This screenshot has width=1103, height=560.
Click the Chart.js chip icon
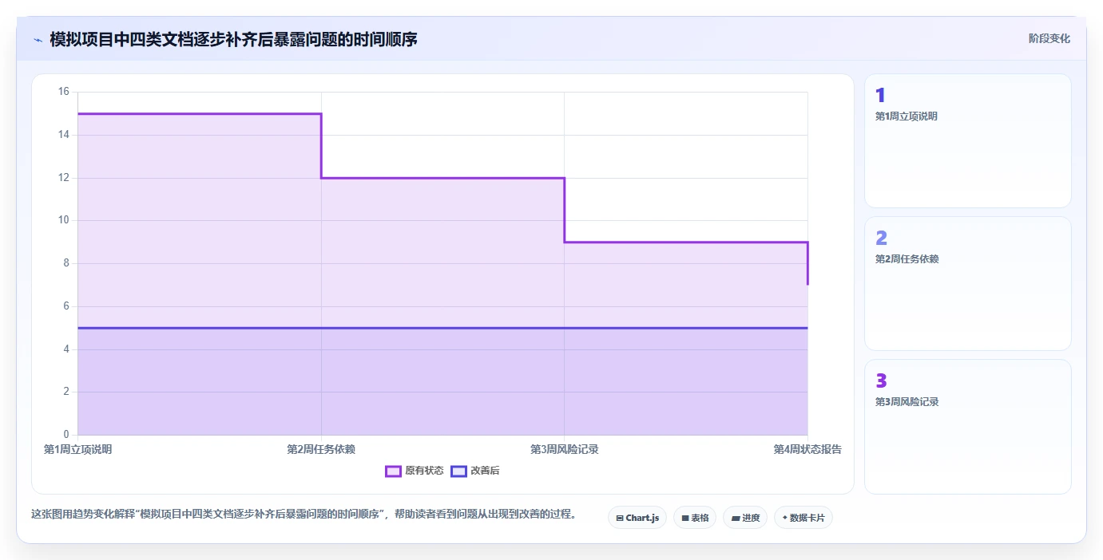click(620, 518)
